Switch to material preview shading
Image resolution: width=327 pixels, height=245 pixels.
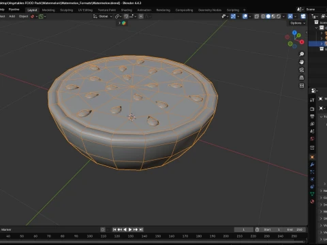tap(273, 16)
